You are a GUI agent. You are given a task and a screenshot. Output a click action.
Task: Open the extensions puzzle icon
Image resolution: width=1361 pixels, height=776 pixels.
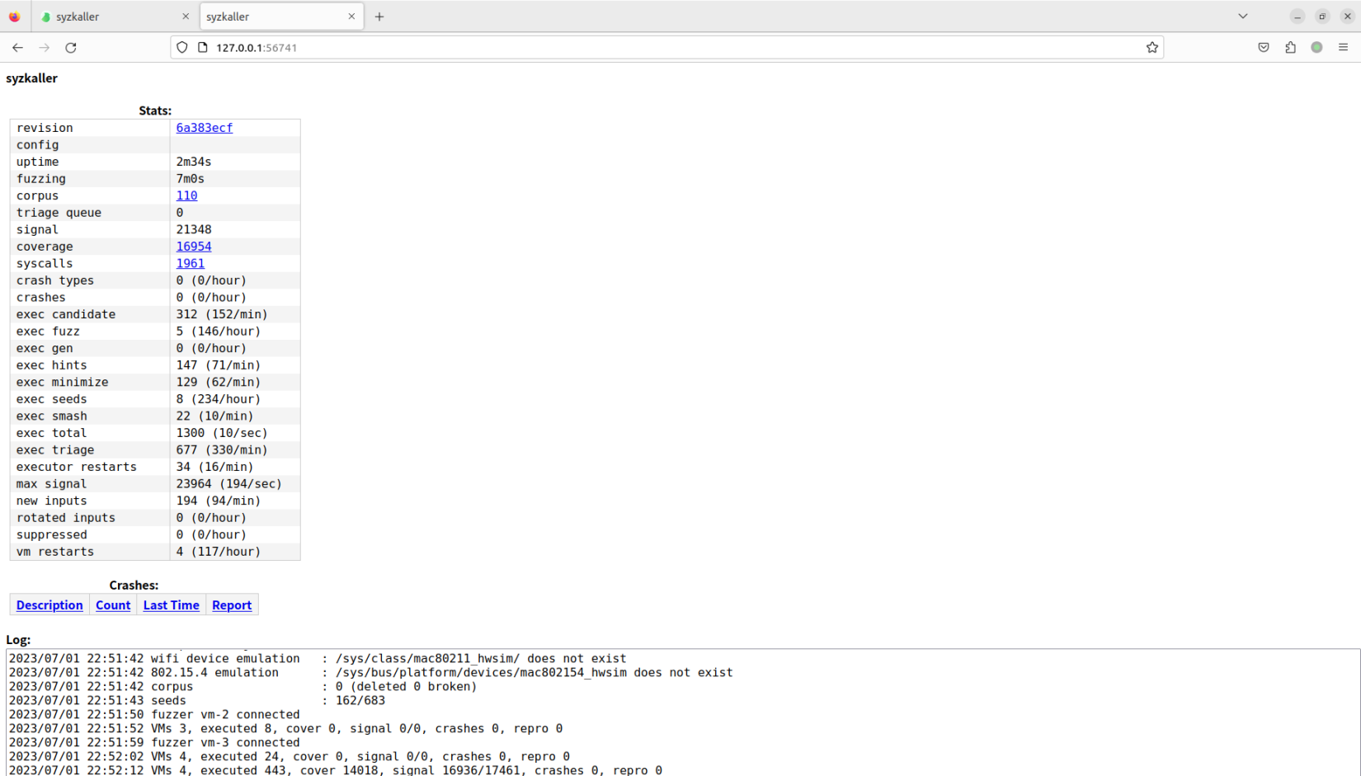(x=1290, y=48)
